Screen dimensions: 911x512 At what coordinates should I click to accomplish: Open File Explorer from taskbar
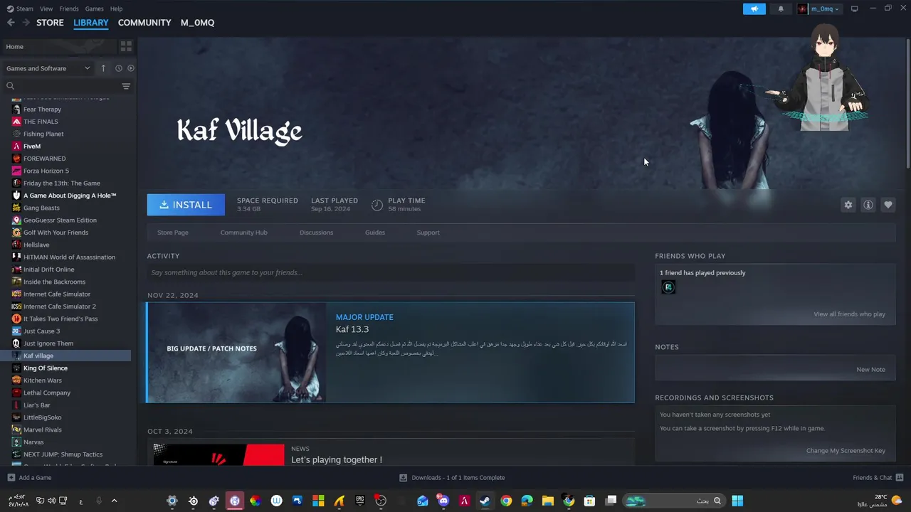pyautogui.click(x=547, y=501)
